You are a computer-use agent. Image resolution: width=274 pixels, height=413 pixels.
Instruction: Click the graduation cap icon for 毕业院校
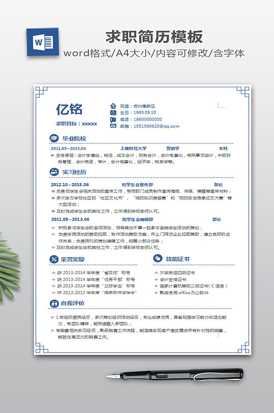[x=54, y=138]
